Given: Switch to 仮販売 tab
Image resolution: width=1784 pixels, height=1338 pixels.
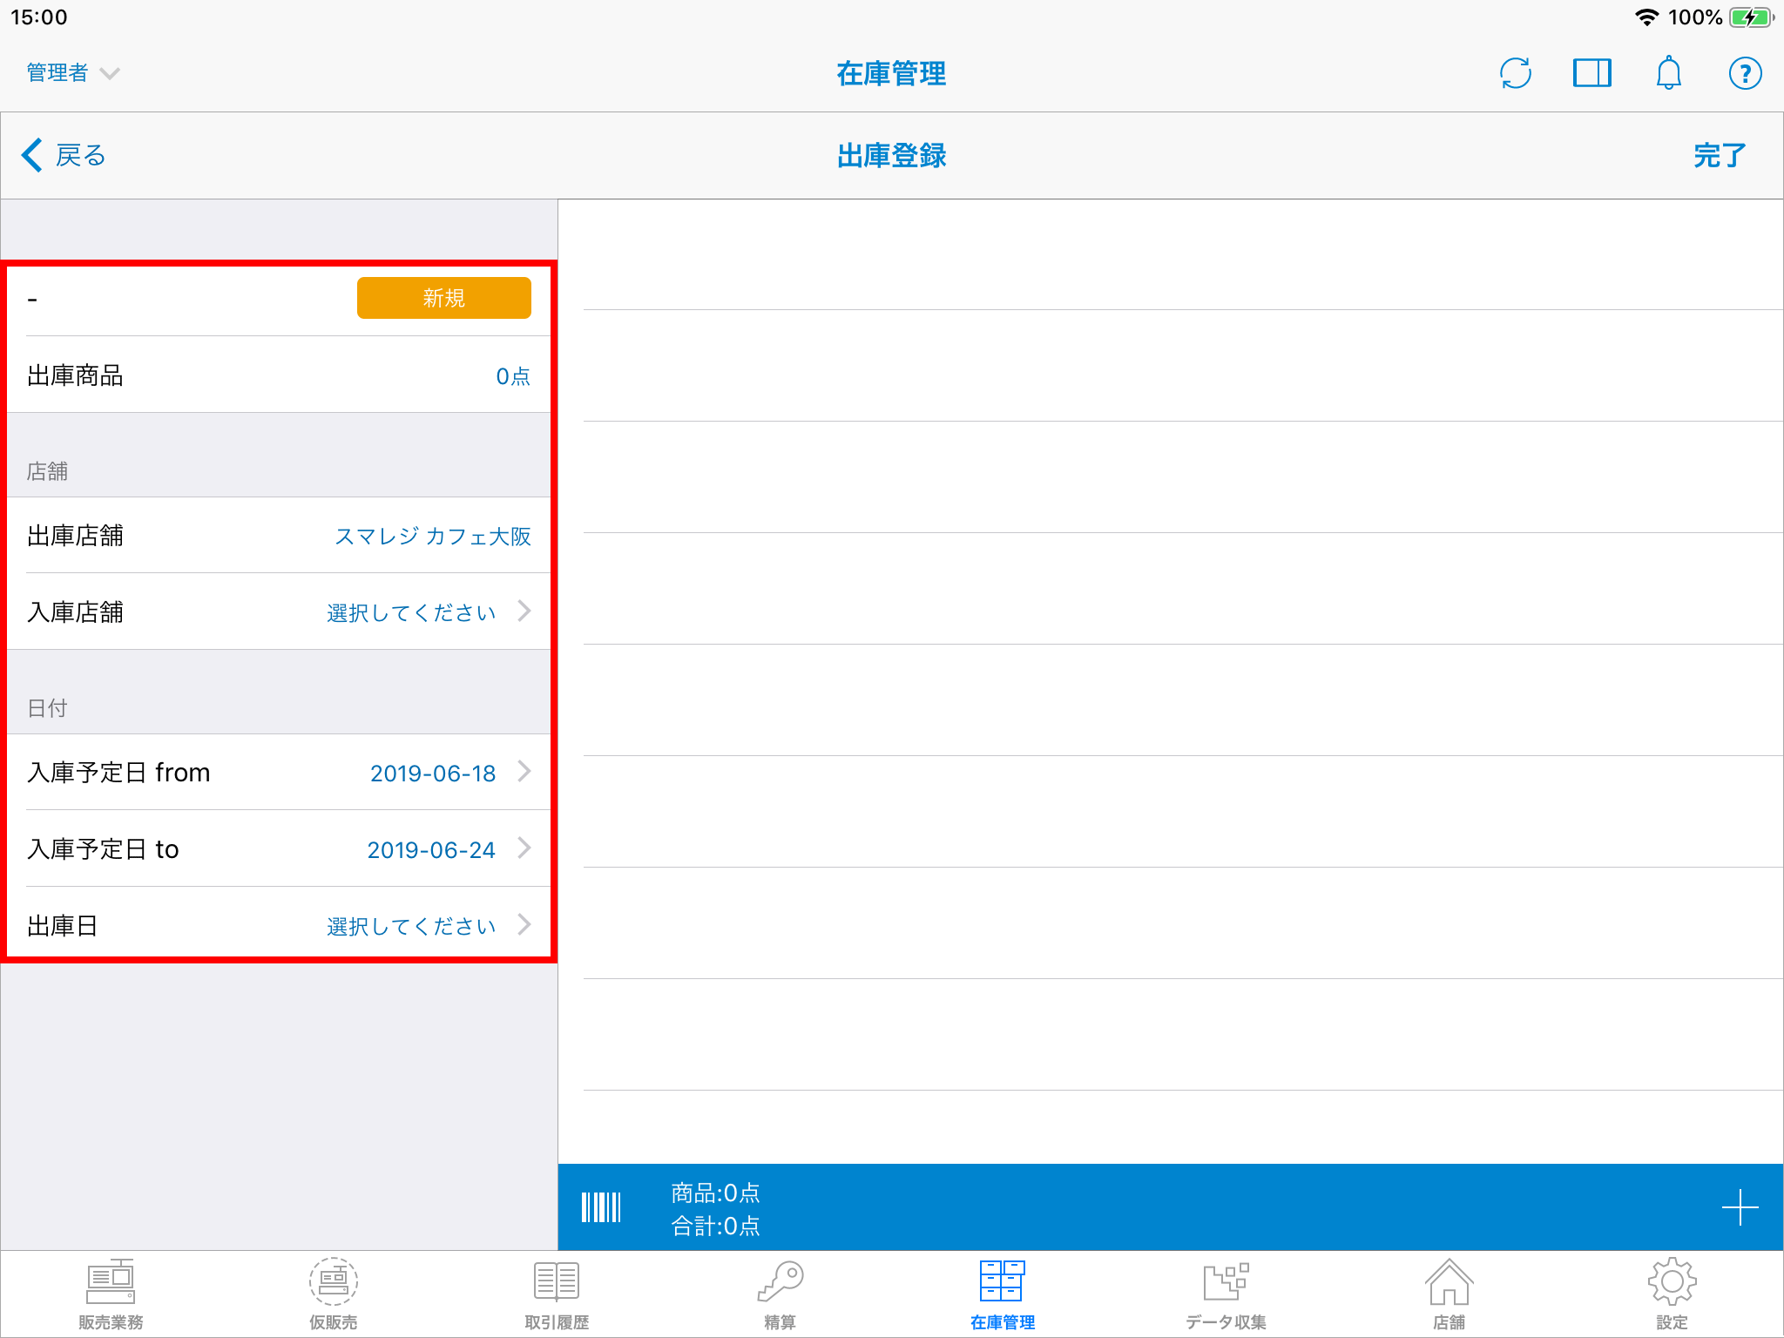Looking at the screenshot, I should [334, 1294].
